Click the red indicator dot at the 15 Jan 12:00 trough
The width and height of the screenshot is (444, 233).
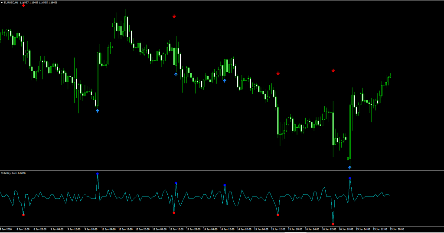click(x=278, y=215)
